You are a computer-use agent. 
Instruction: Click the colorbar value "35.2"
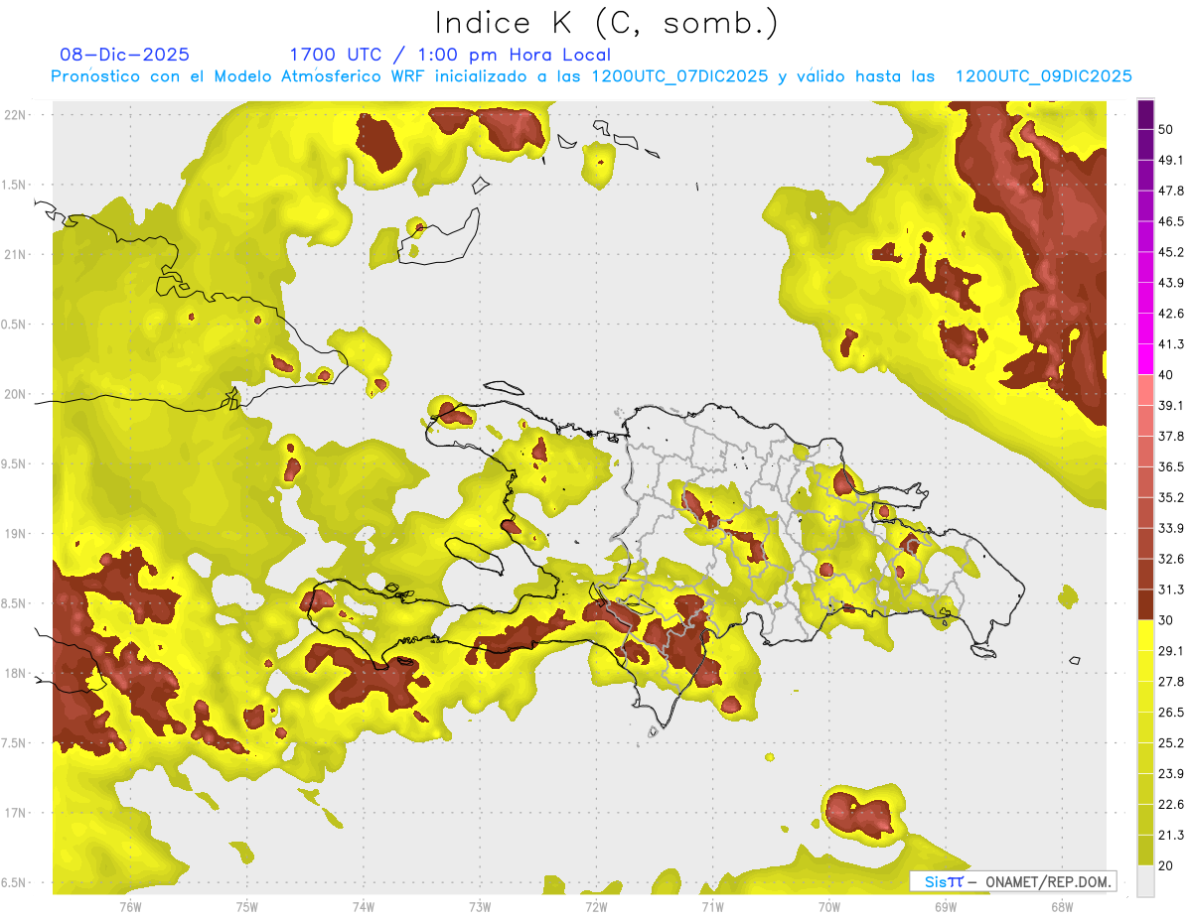[x=1171, y=497]
